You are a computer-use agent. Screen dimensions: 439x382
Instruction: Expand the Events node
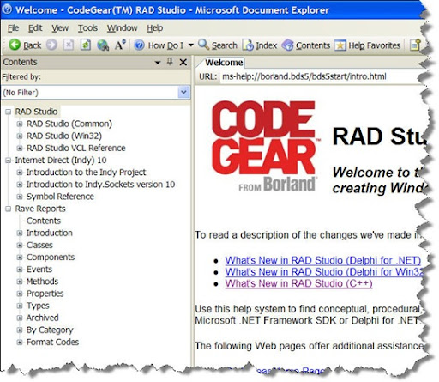(20, 270)
